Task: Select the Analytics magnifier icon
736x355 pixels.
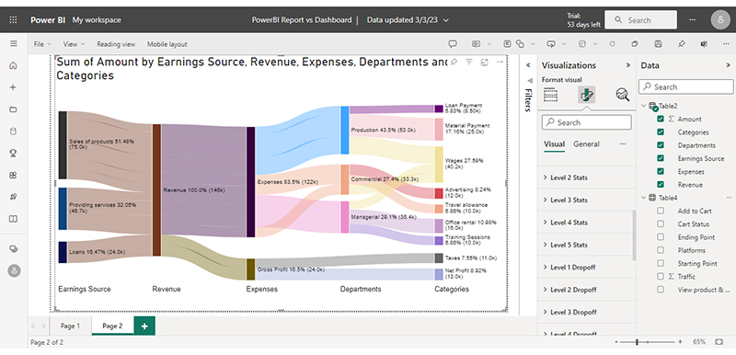Action: click(623, 95)
